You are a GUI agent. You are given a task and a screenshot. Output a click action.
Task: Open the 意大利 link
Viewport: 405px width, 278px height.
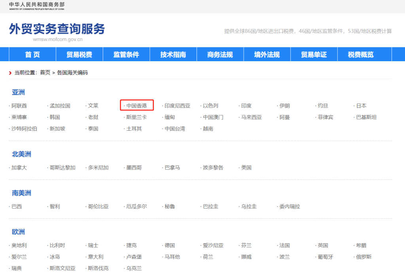(x=96, y=257)
